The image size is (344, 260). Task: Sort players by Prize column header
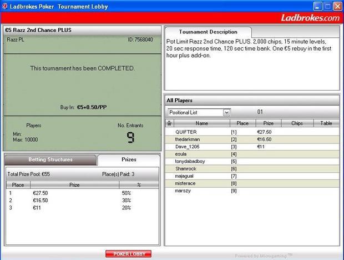(269, 123)
